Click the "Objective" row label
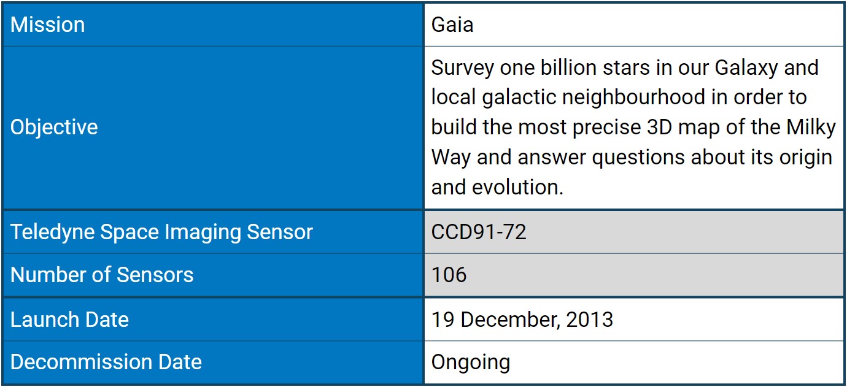 54,127
